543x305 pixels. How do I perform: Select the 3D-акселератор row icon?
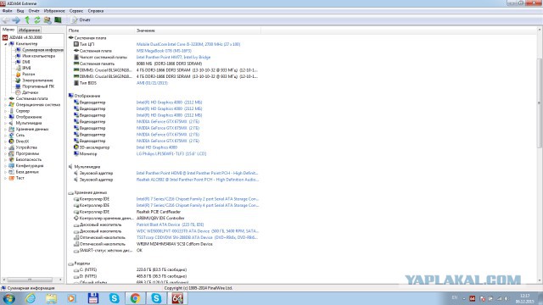pos(76,147)
